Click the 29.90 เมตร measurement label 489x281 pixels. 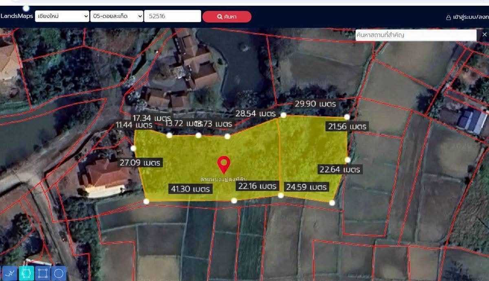click(315, 104)
